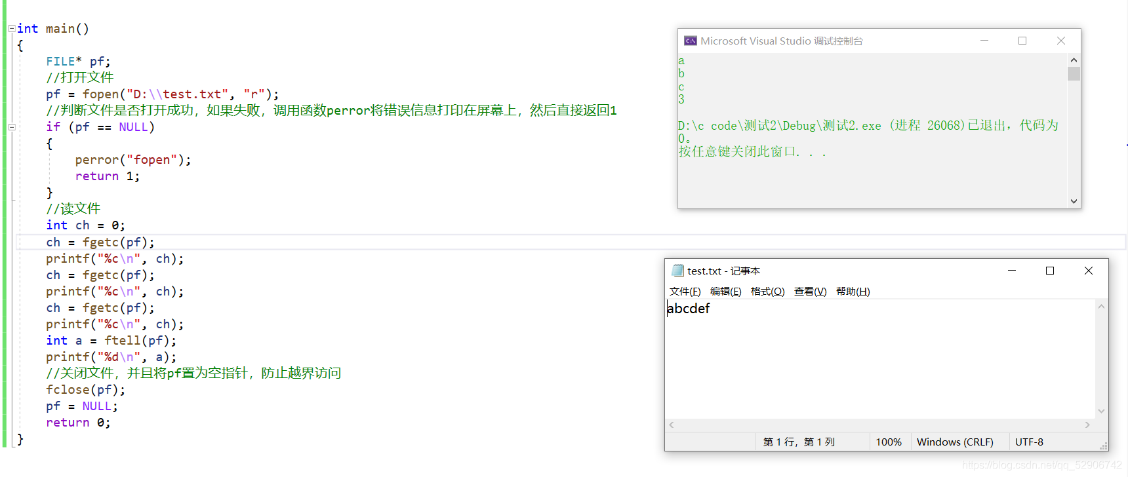
Task: Click the debug console app icon
Action: [690, 41]
